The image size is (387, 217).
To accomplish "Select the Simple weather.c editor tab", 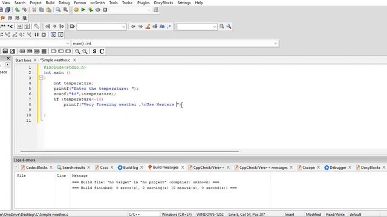I will pyautogui.click(x=55, y=60).
